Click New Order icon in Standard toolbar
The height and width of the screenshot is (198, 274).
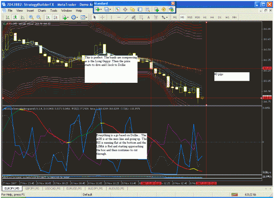pos(157,10)
